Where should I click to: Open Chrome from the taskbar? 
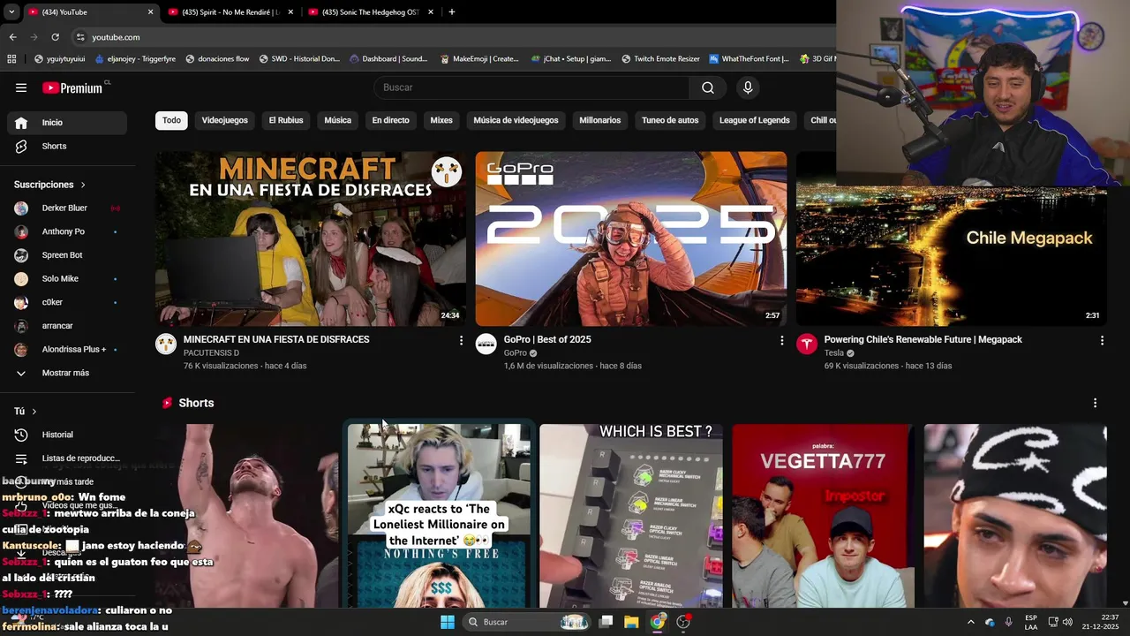tap(658, 622)
